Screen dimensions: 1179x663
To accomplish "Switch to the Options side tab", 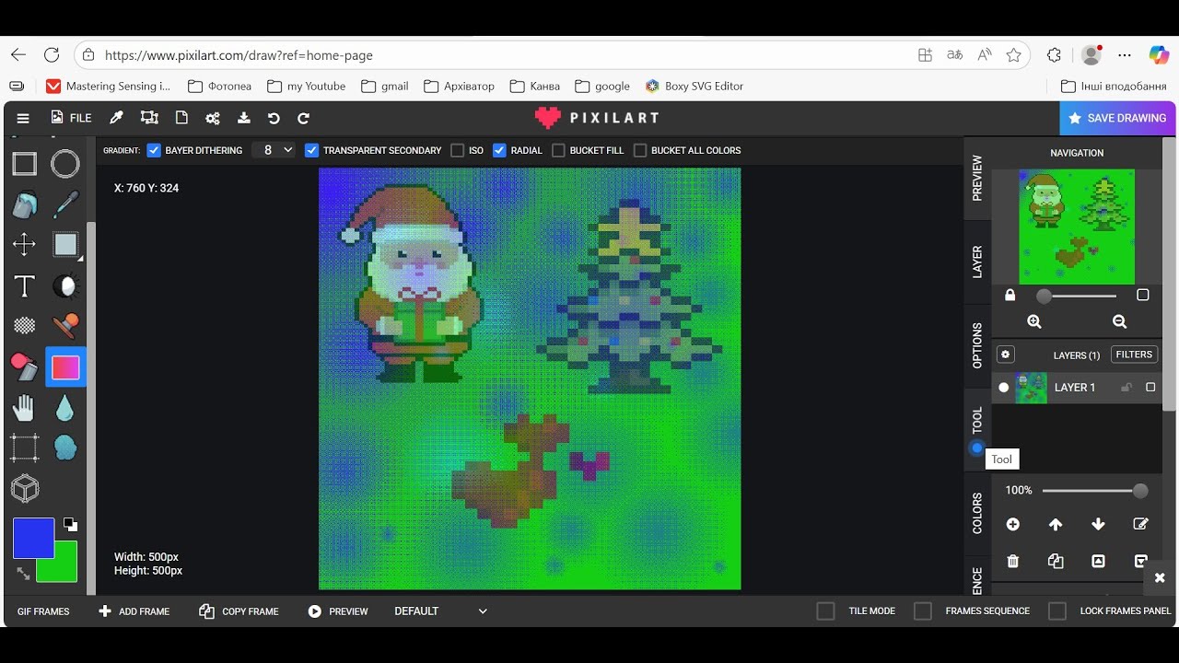I will point(977,345).
